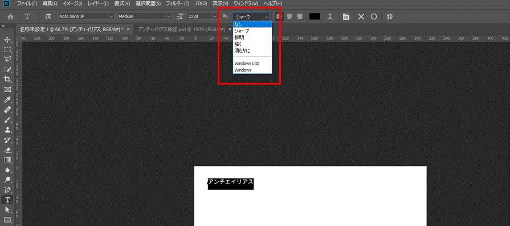Choose the last Windows anti-aliasing option
The width and height of the screenshot is (510, 226).
click(x=252, y=70)
